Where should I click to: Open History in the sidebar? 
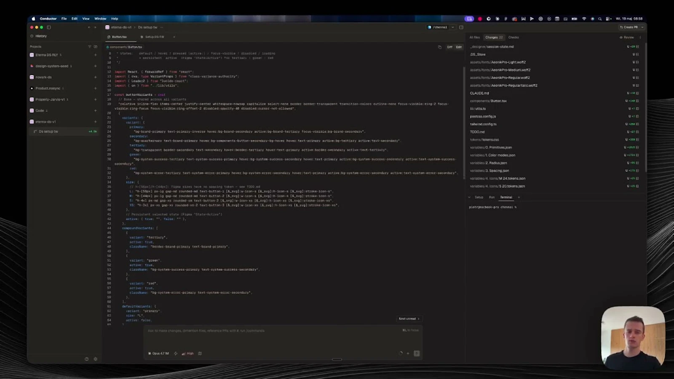click(41, 36)
